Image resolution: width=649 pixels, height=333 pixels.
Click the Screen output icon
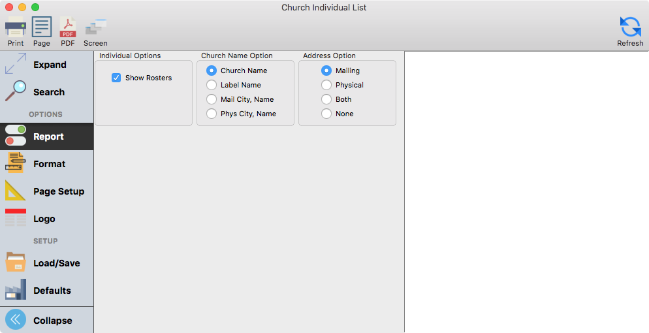pyautogui.click(x=95, y=28)
